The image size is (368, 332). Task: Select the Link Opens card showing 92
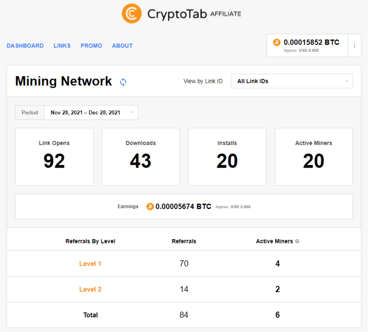click(54, 157)
